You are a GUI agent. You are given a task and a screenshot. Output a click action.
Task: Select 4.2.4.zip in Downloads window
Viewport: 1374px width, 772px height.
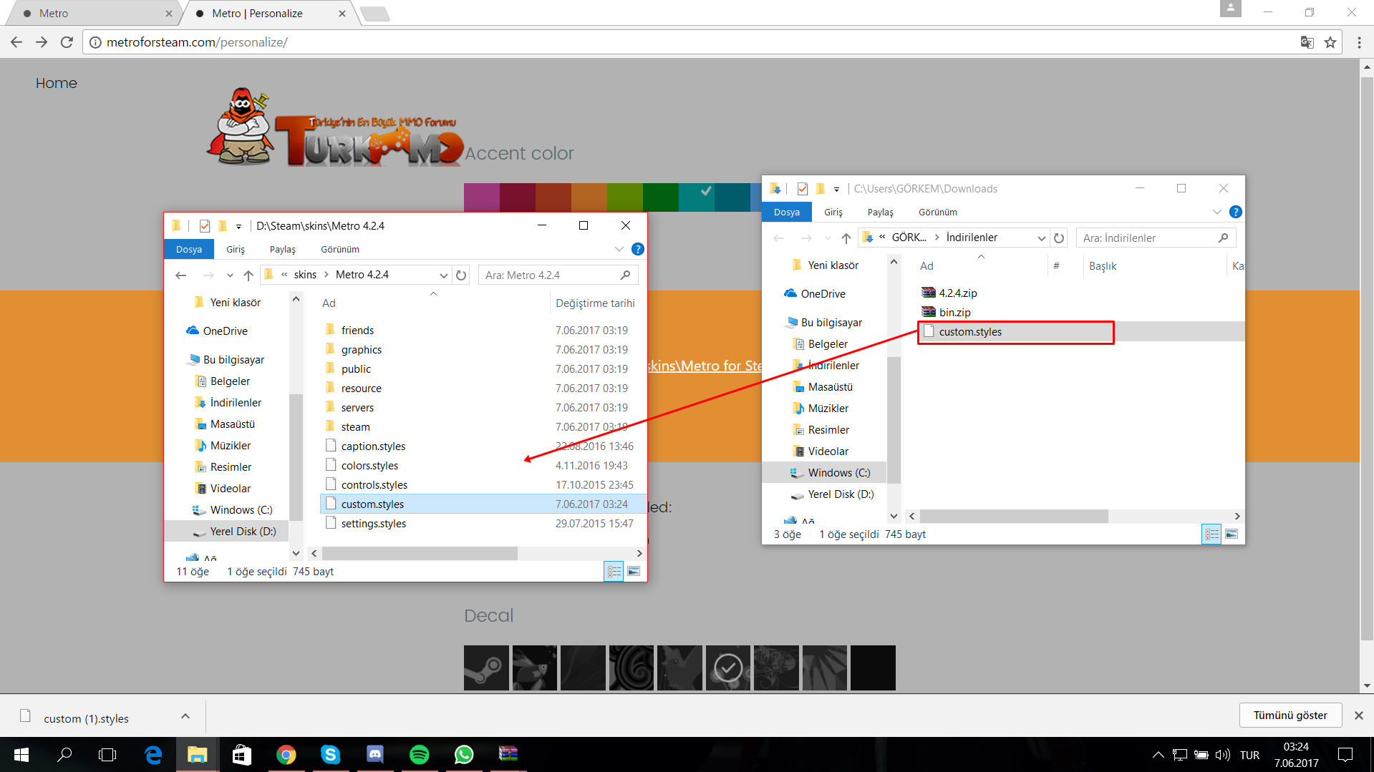pyautogui.click(x=957, y=293)
